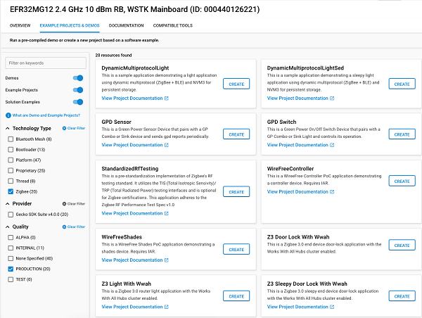The height and width of the screenshot is (318, 422).
Task: Click the Clear Filter icon for Provider
Action: (65, 203)
